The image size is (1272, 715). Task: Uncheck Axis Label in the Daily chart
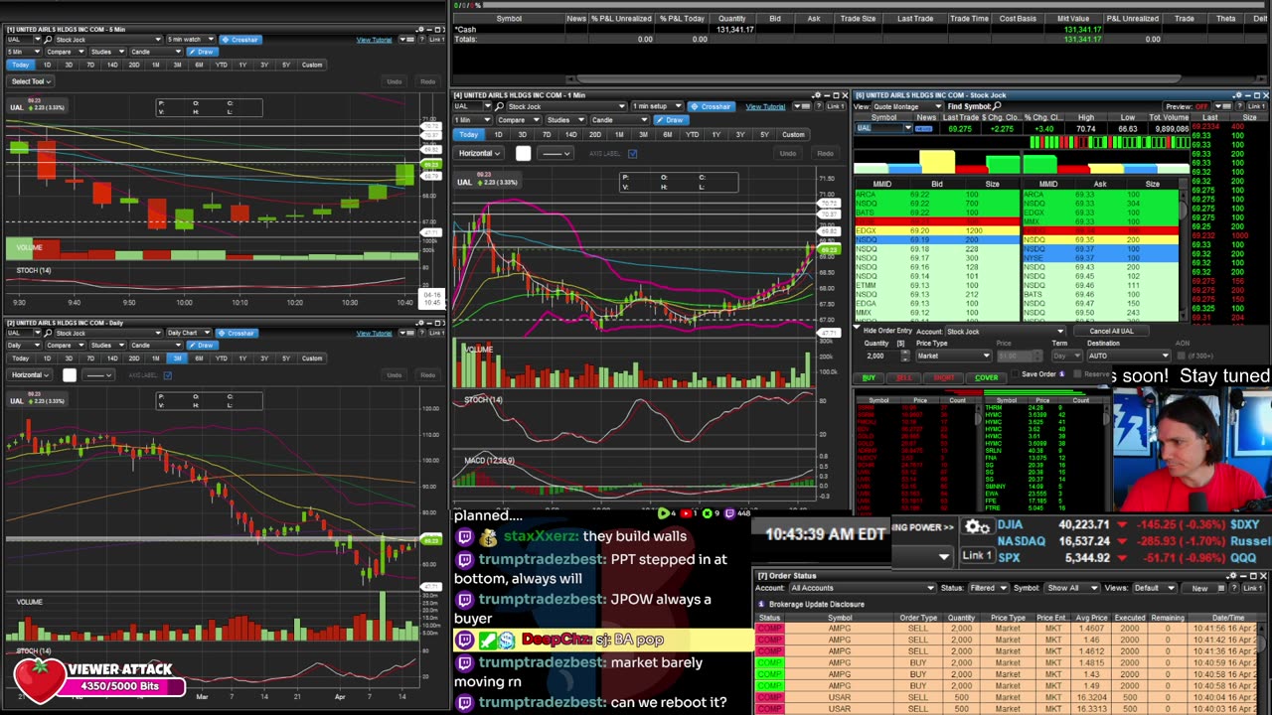pos(168,375)
